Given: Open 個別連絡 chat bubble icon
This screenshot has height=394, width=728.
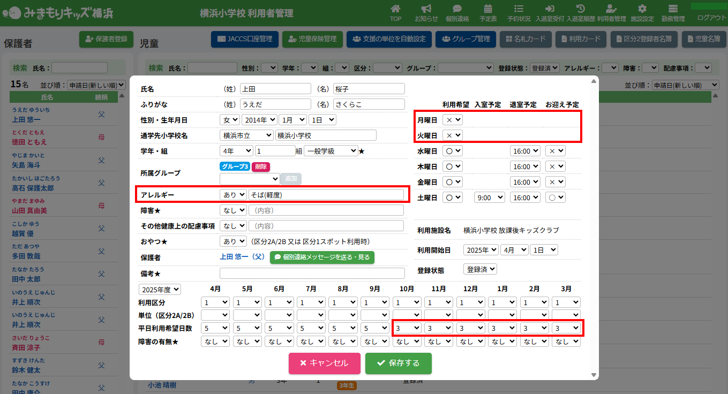Looking at the screenshot, I should (457, 9).
